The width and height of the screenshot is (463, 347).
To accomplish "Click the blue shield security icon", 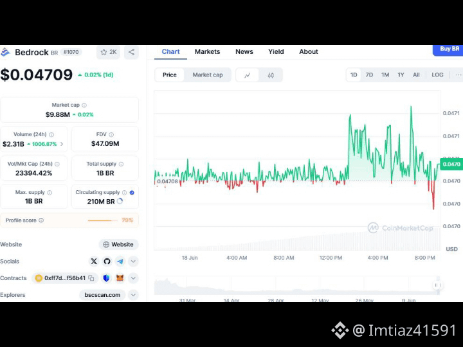I will [x=106, y=278].
